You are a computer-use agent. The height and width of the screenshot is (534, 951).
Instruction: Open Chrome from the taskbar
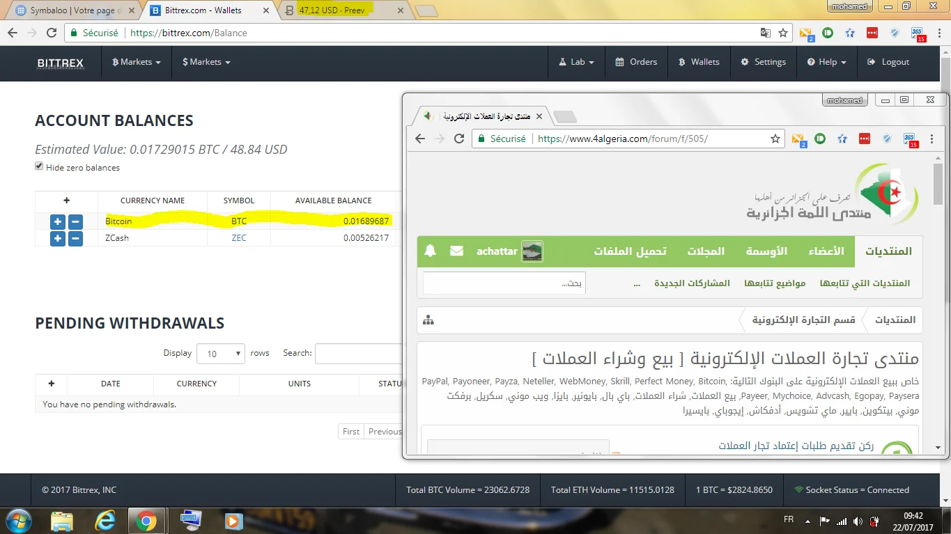coord(146,520)
